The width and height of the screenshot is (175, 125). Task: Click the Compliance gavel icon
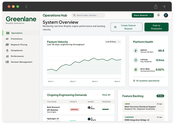pos(7,50)
